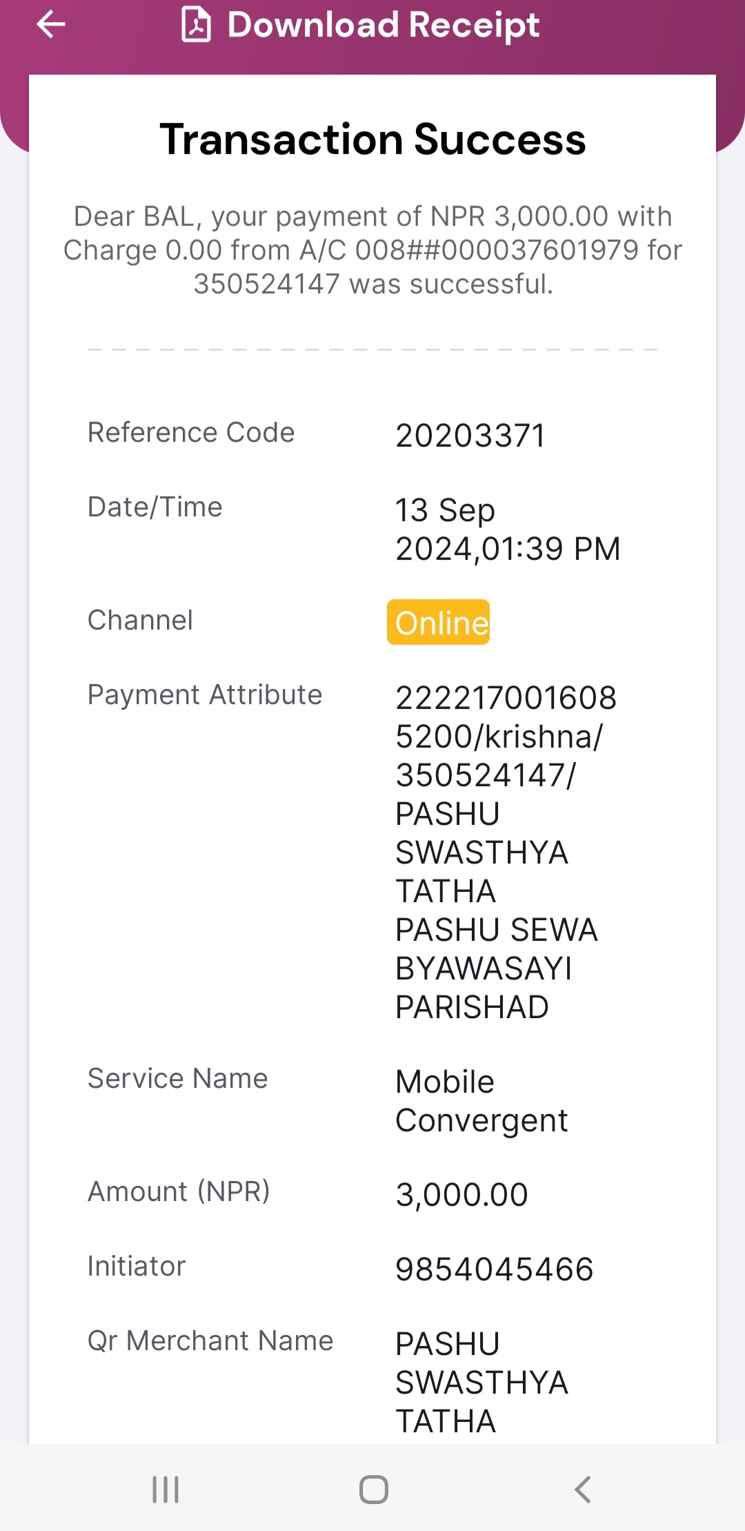Click the PDF receipt download icon
745x1531 pixels.
196,24
